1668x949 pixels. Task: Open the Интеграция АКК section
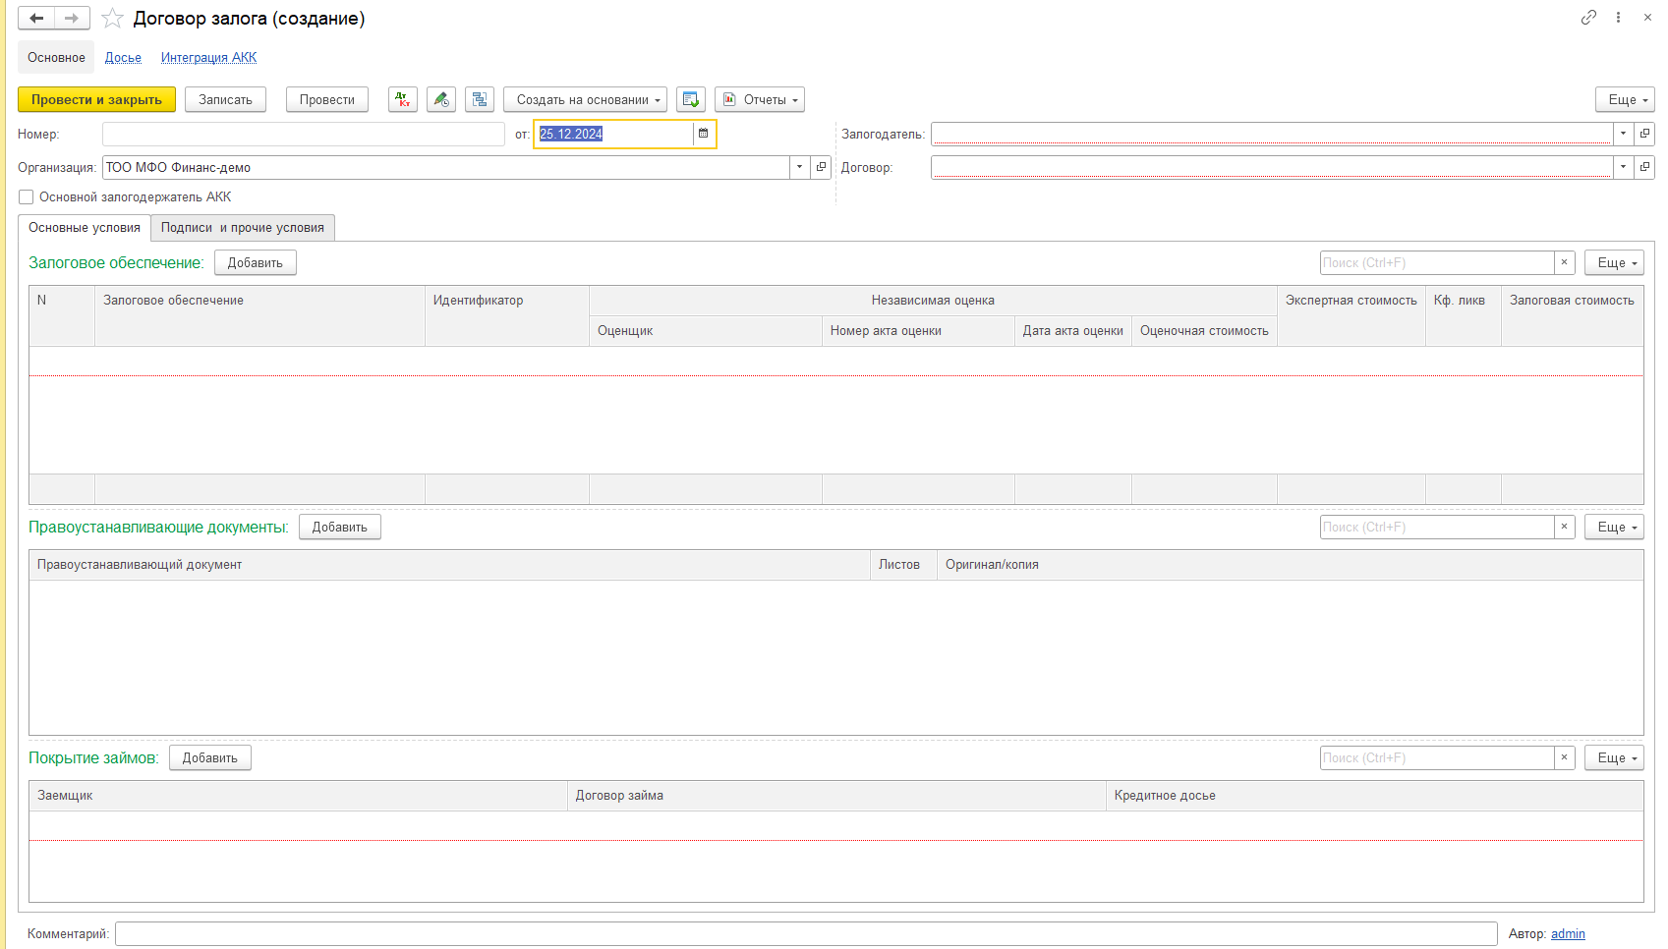click(208, 57)
